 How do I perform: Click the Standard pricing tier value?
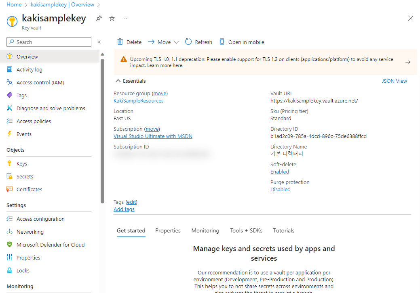pos(281,118)
